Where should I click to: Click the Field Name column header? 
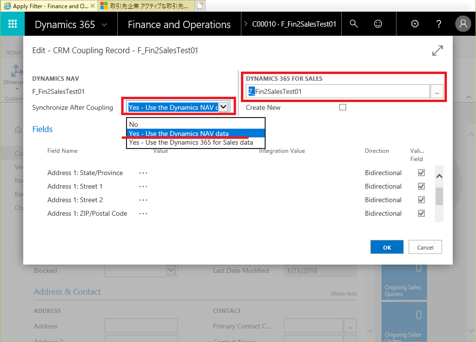pyautogui.click(x=62, y=151)
